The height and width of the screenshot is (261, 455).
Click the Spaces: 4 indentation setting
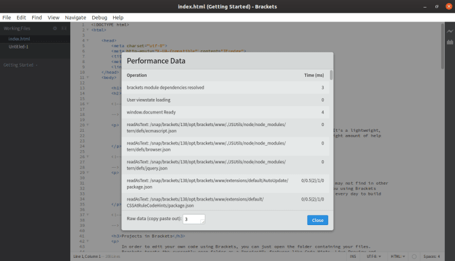432,257
